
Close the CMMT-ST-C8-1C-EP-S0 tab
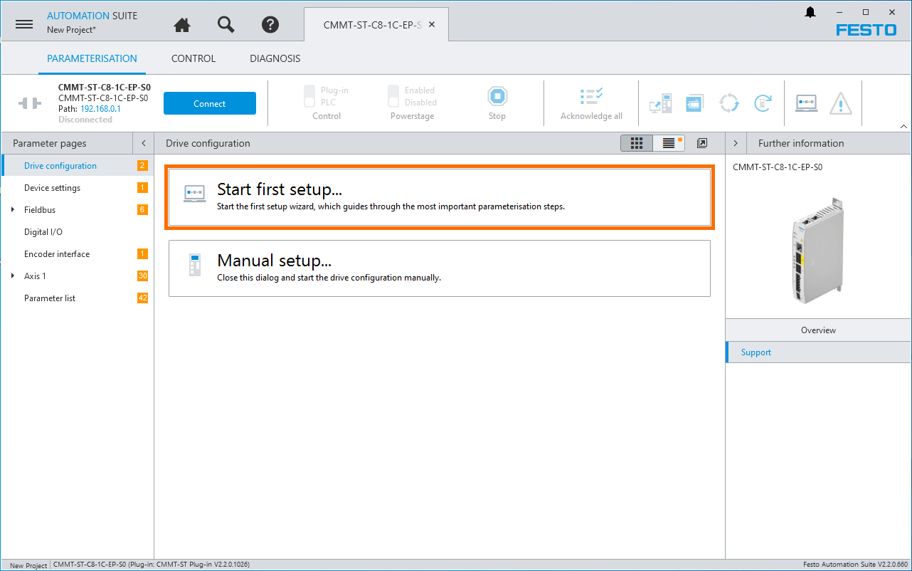pos(432,24)
